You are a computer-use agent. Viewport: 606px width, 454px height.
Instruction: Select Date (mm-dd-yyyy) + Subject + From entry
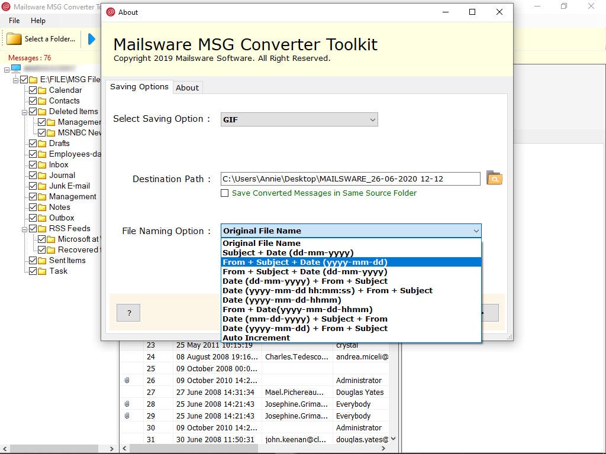click(x=352, y=319)
